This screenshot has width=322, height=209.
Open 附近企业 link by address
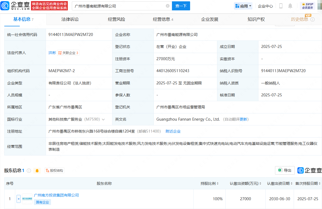pyautogui.click(x=173, y=131)
